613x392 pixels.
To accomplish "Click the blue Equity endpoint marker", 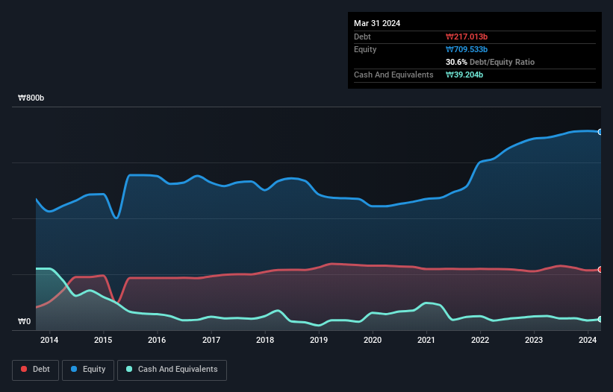I will coord(600,132).
